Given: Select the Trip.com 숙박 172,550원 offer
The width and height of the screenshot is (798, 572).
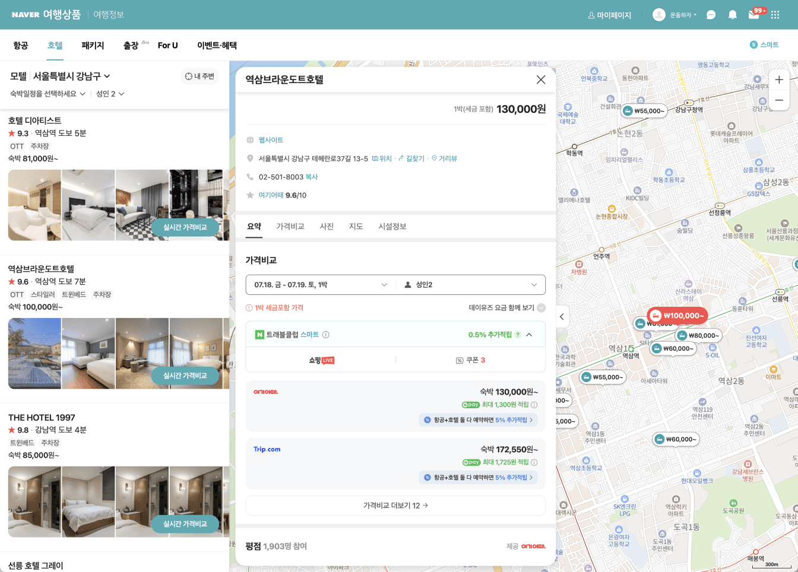Looking at the screenshot, I should click(395, 463).
